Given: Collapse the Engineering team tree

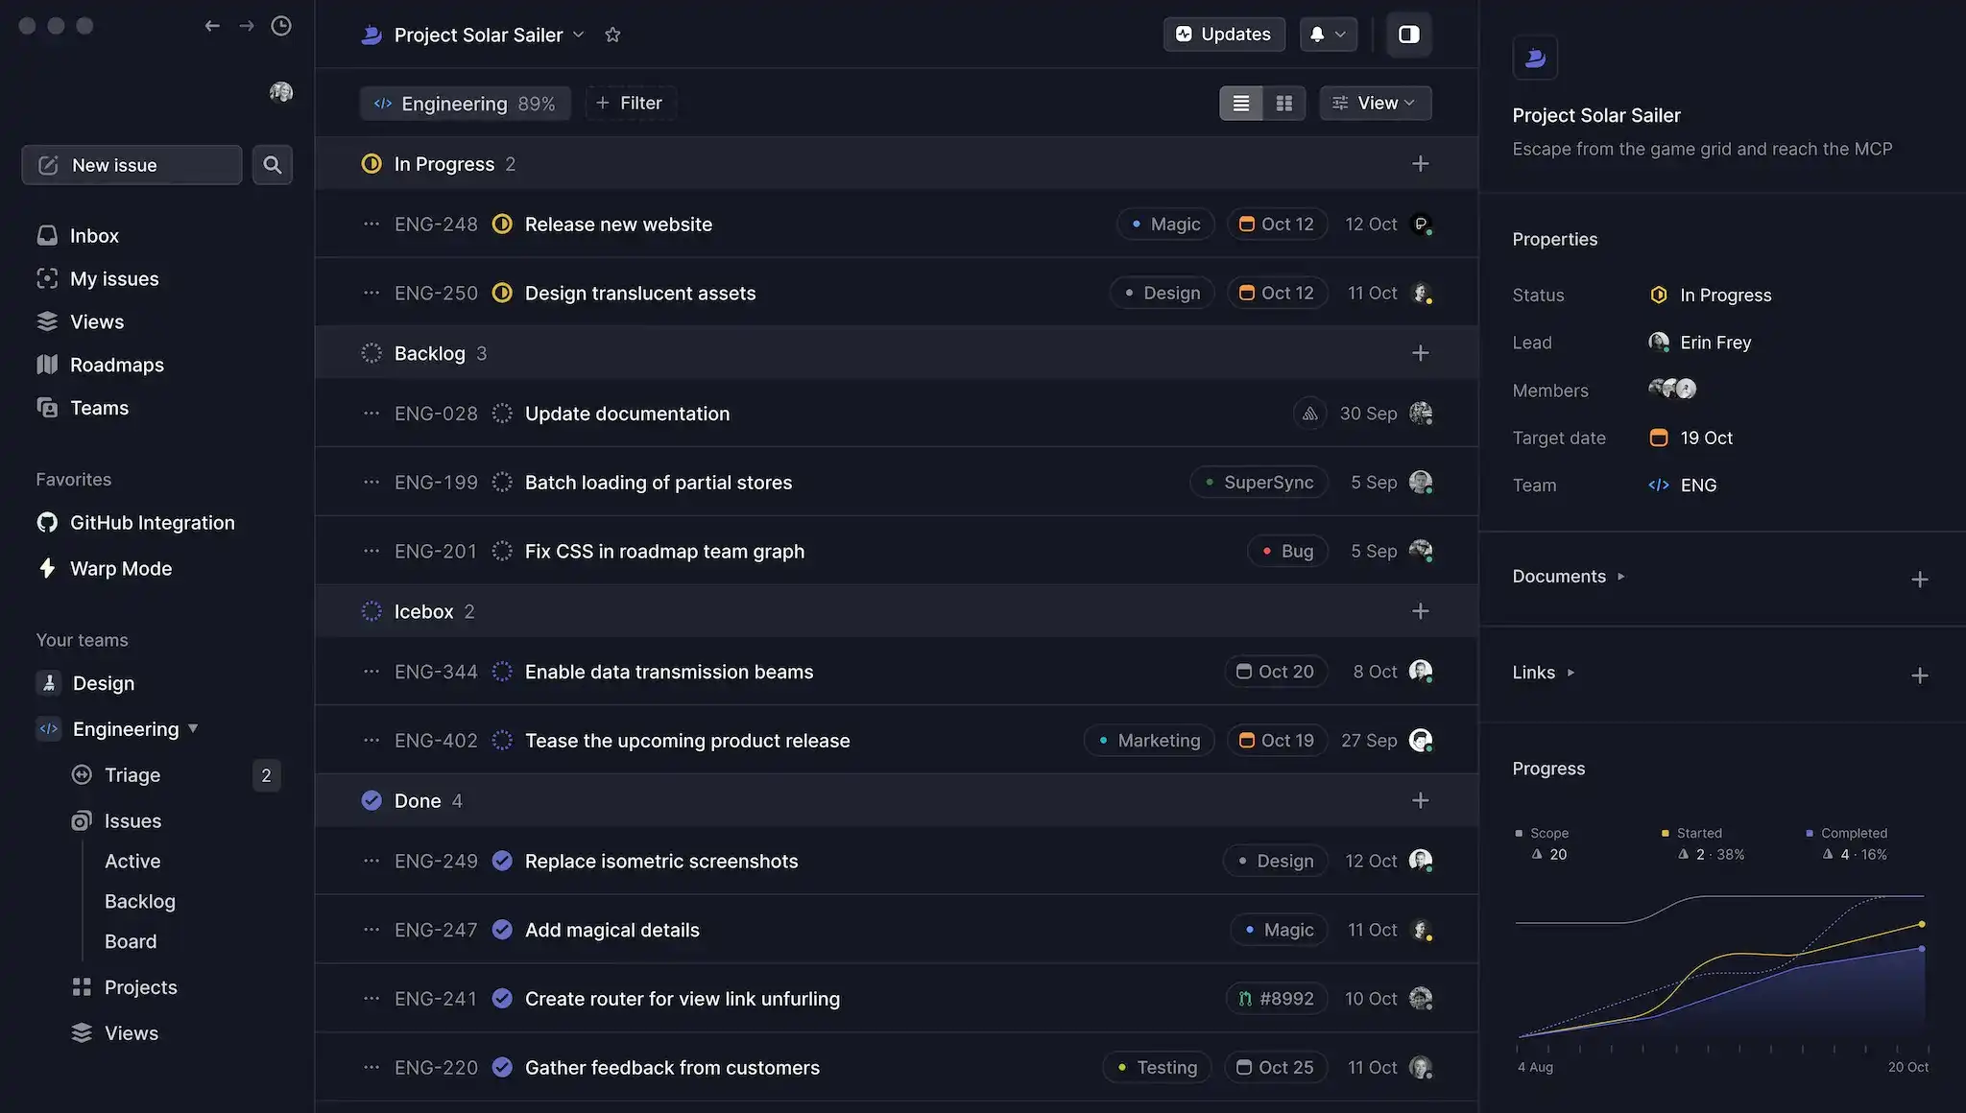Looking at the screenshot, I should (x=193, y=728).
